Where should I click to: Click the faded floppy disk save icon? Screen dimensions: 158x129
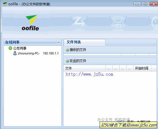(x=118, y=22)
